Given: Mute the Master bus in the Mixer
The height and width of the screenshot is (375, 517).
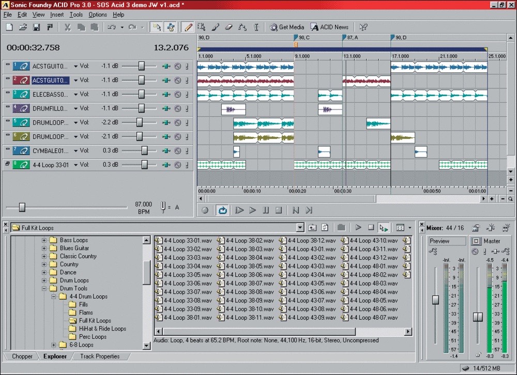Looking at the screenshot, I should click(475, 252).
